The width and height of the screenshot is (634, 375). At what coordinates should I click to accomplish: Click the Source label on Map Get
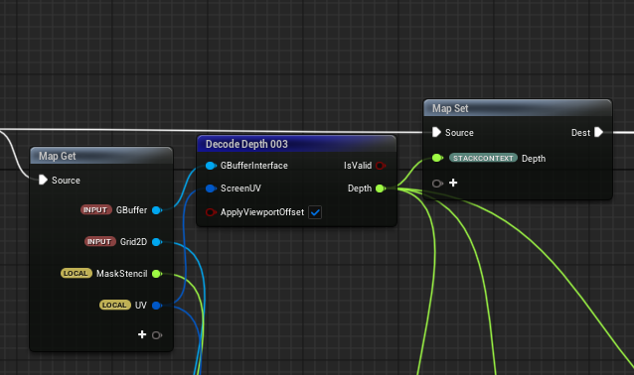[x=66, y=181]
